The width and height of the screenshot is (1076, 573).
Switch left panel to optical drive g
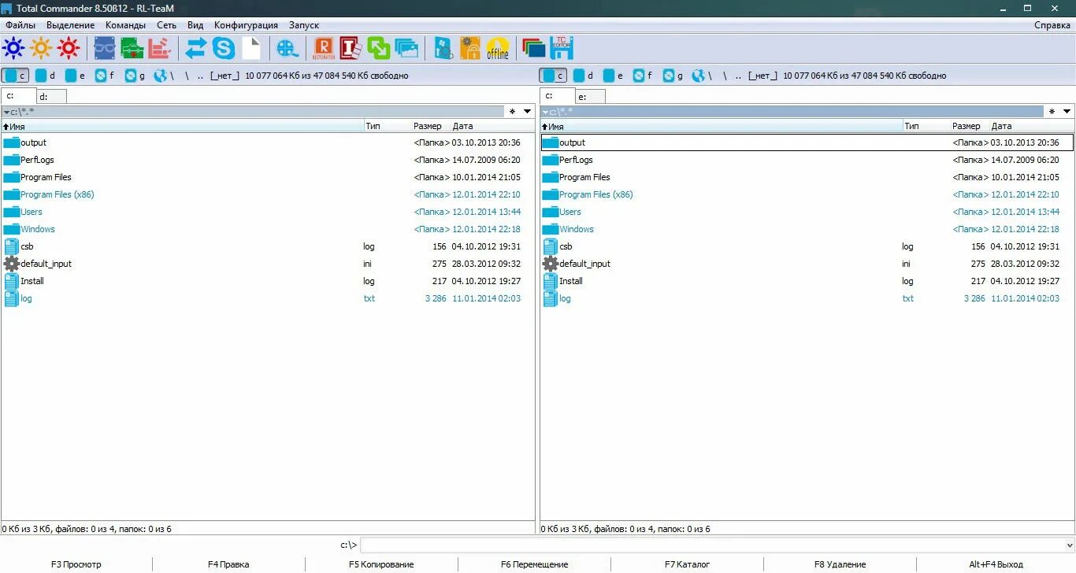134,76
